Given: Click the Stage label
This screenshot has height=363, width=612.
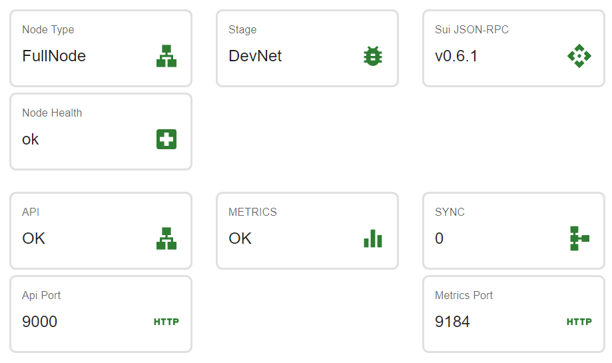Looking at the screenshot, I should click(x=242, y=30).
